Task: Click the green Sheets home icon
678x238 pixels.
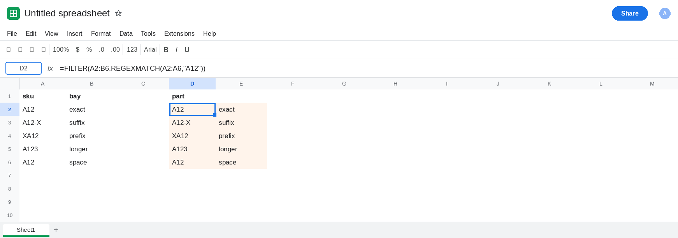Action: tap(13, 13)
